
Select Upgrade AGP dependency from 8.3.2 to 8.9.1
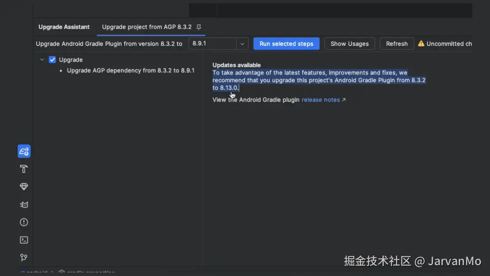tap(131, 71)
